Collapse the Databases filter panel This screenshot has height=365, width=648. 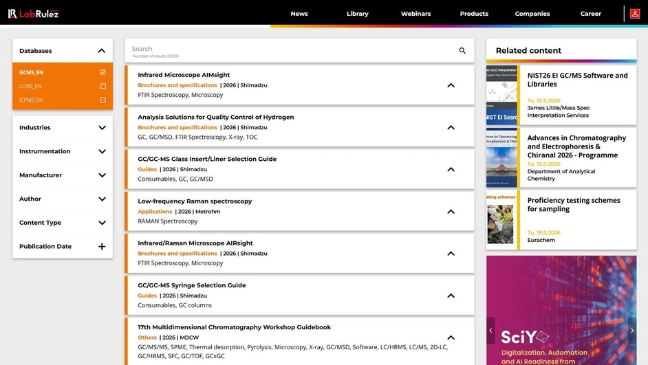[102, 51]
